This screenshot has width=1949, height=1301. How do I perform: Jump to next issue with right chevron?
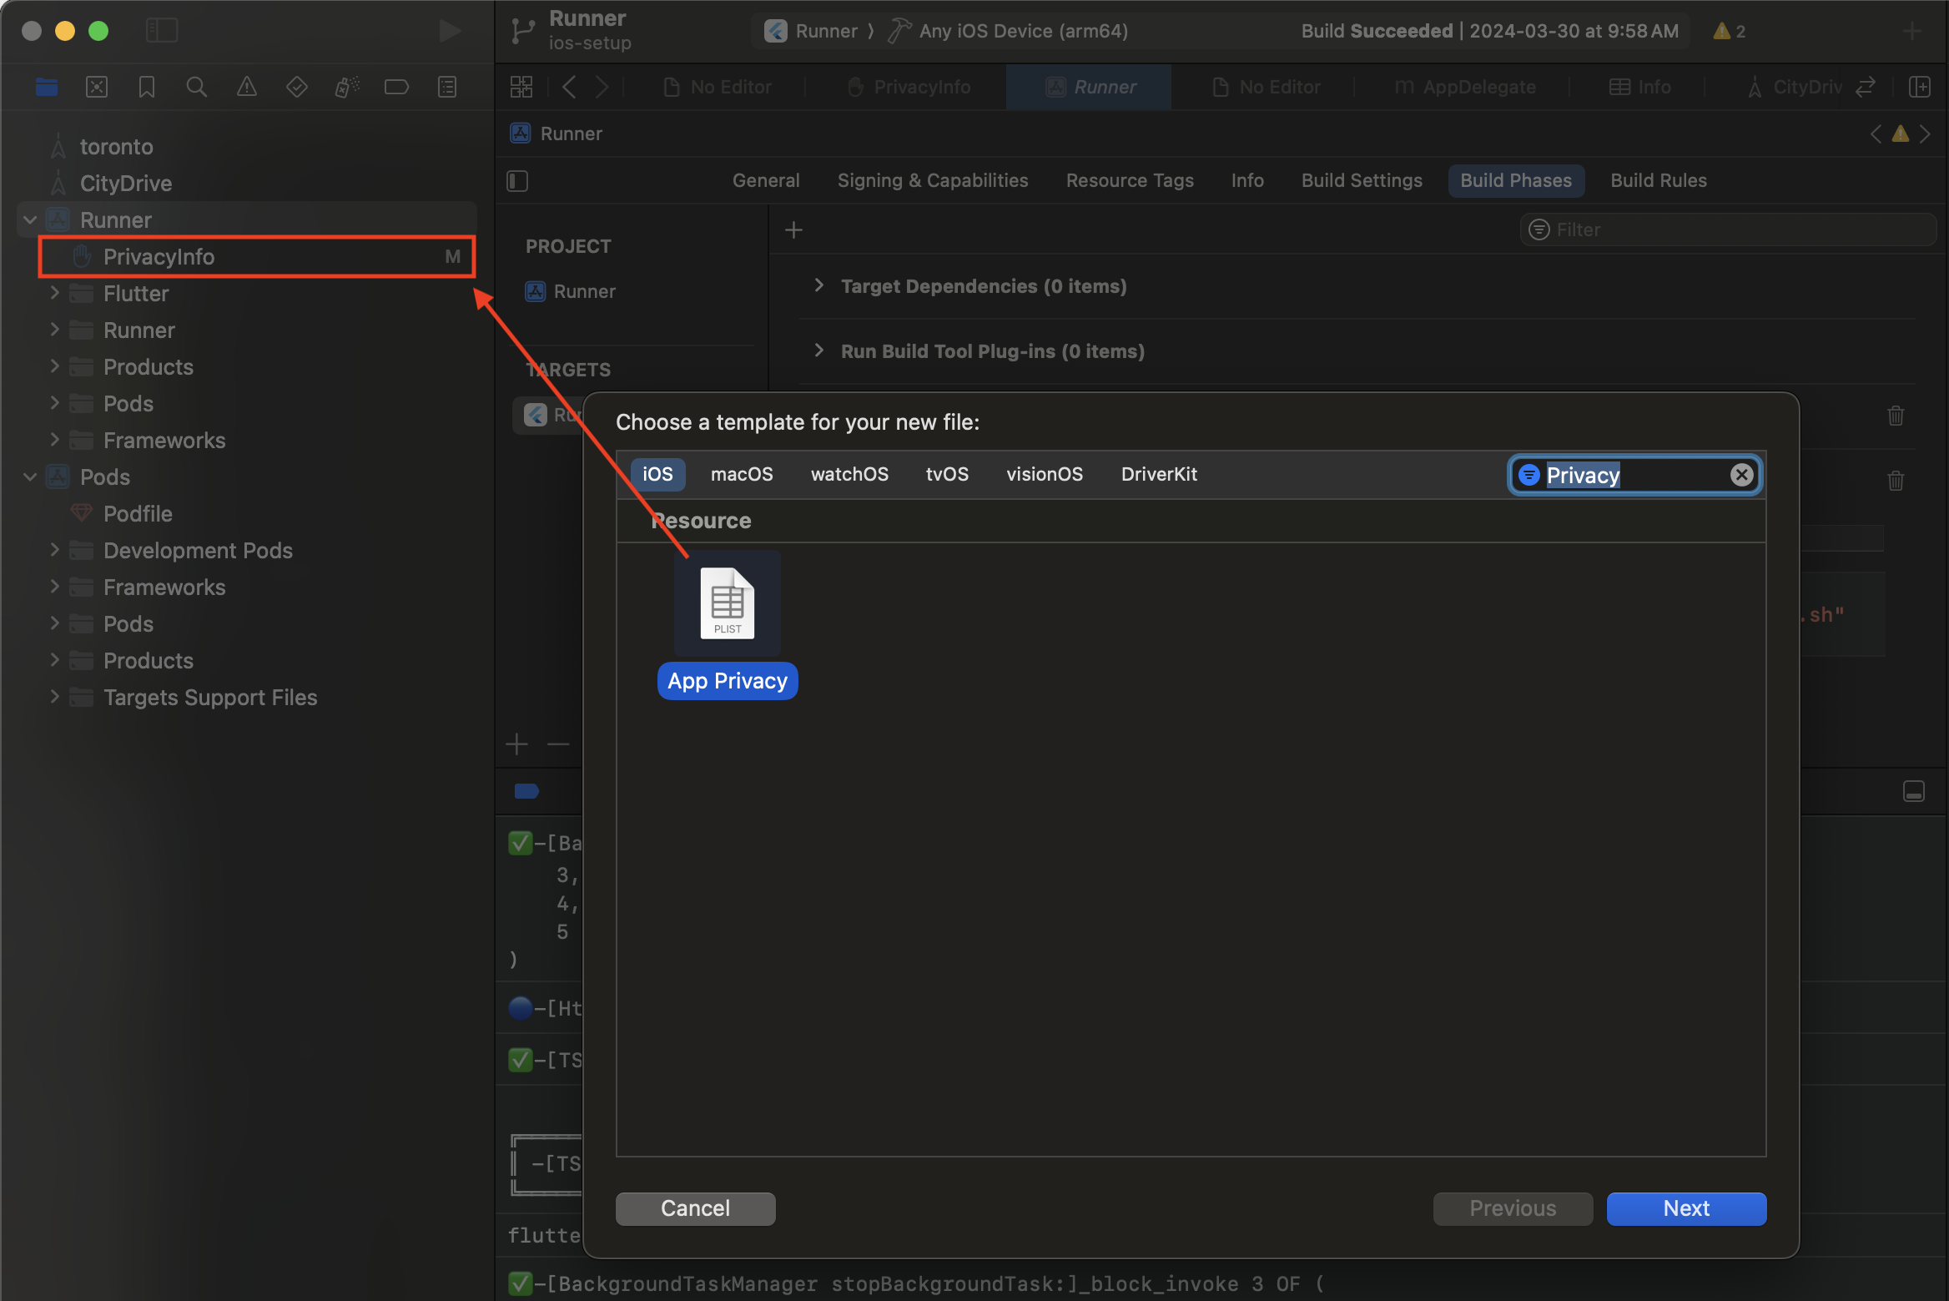pos(1925,134)
